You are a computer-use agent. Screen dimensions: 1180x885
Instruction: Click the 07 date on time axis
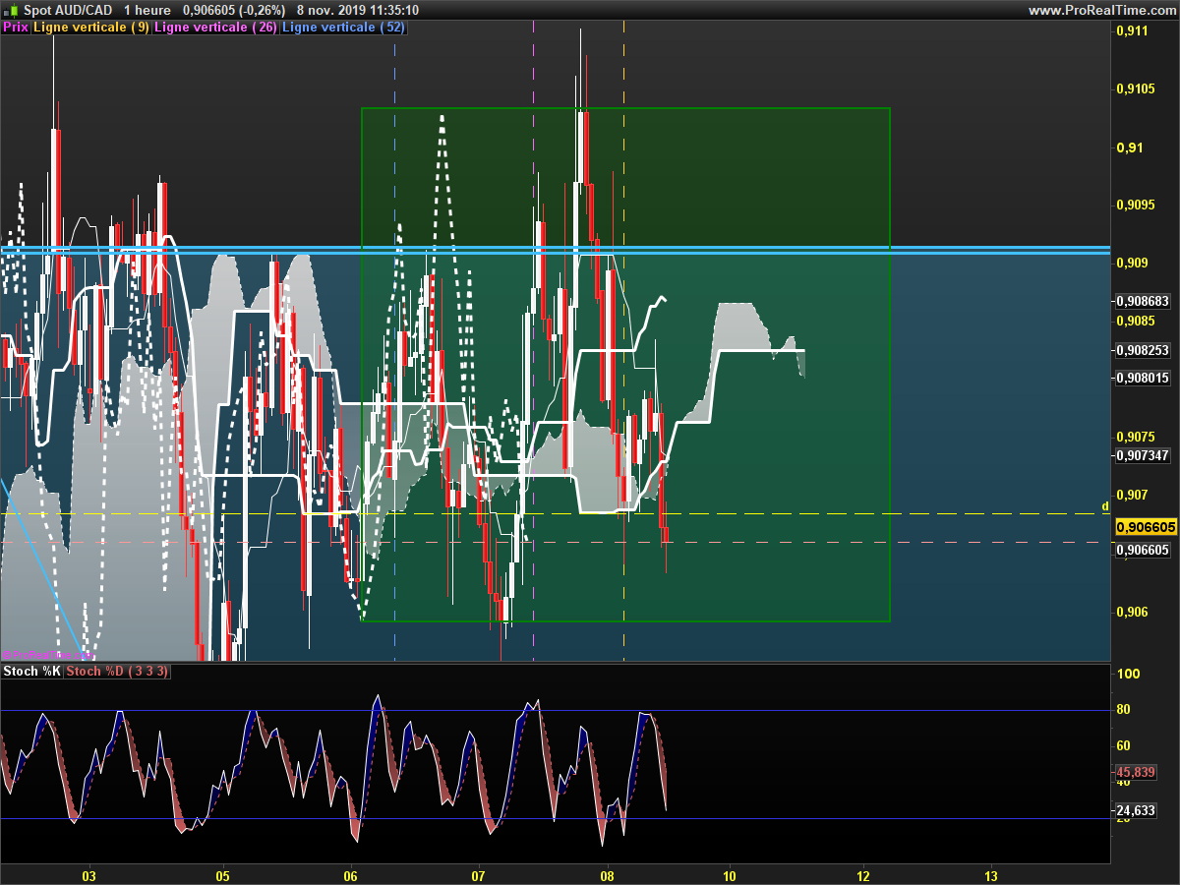click(479, 875)
